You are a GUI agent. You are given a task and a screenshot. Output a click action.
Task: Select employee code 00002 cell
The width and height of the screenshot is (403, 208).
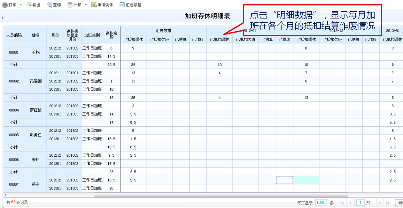pyautogui.click(x=14, y=81)
